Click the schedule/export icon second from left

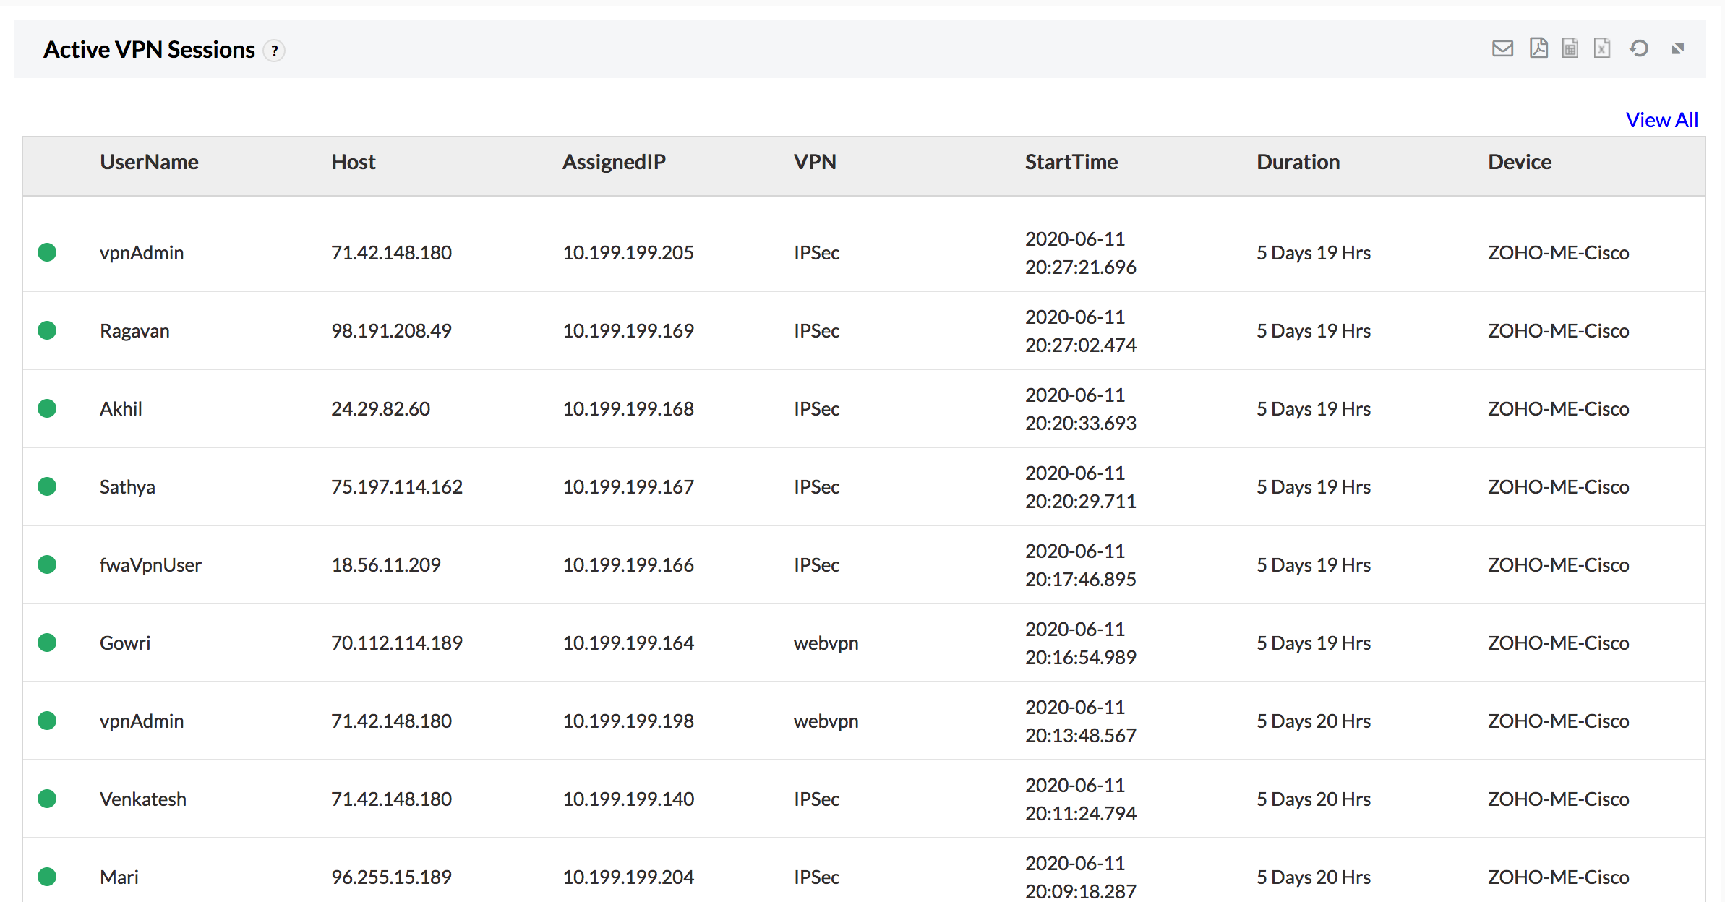click(x=1538, y=50)
